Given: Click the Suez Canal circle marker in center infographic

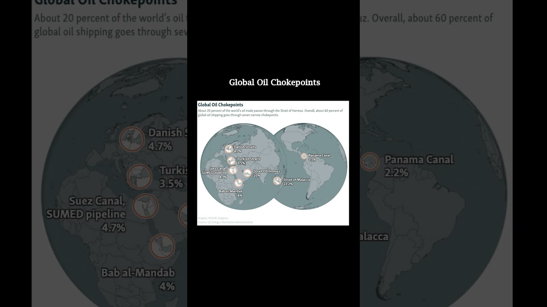Looking at the screenshot, I should (233, 171).
